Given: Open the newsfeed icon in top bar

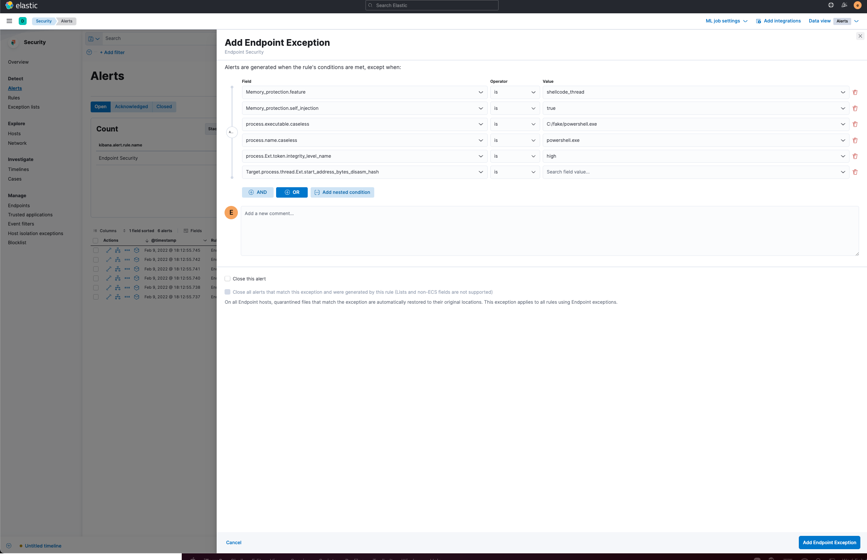Looking at the screenshot, I should tap(844, 5).
